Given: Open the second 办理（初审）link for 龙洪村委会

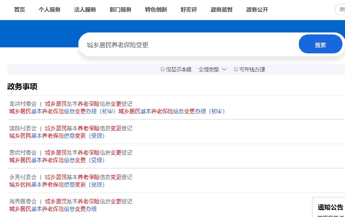Looking at the screenshot, I should (x=172, y=111).
